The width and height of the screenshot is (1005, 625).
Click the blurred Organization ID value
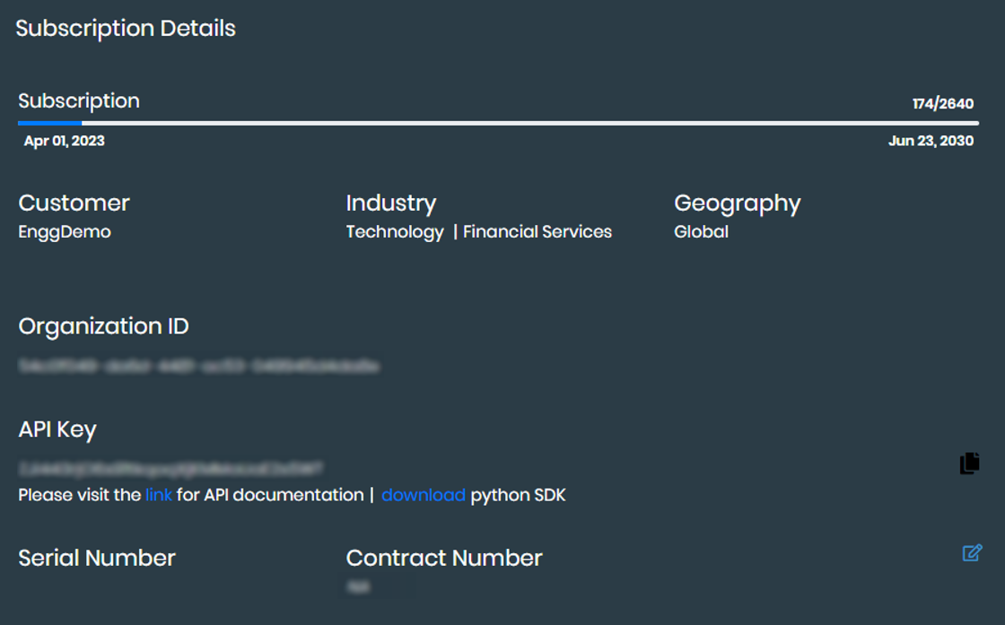199,366
